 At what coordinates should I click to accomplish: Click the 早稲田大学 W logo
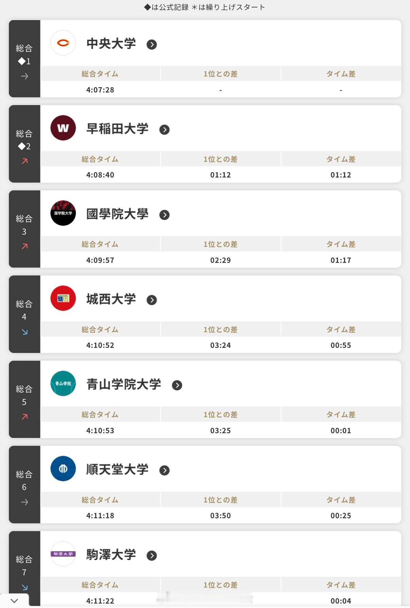point(63,128)
